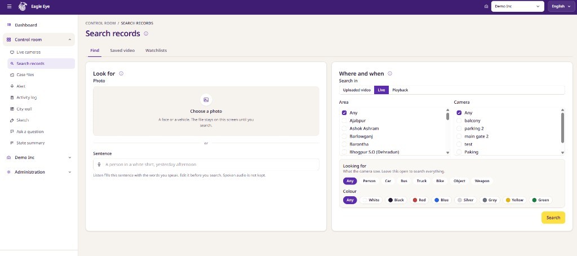Select Uploaded video search source
Viewport: 577px width, 256px height.
[x=357, y=90]
